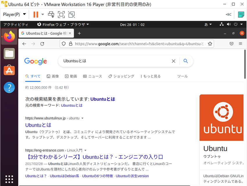
Task: Open eng-entrance.com result dropdown arrow
Action: coord(85,150)
